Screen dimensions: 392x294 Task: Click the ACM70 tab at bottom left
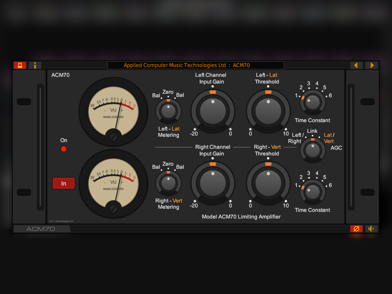tap(41, 229)
